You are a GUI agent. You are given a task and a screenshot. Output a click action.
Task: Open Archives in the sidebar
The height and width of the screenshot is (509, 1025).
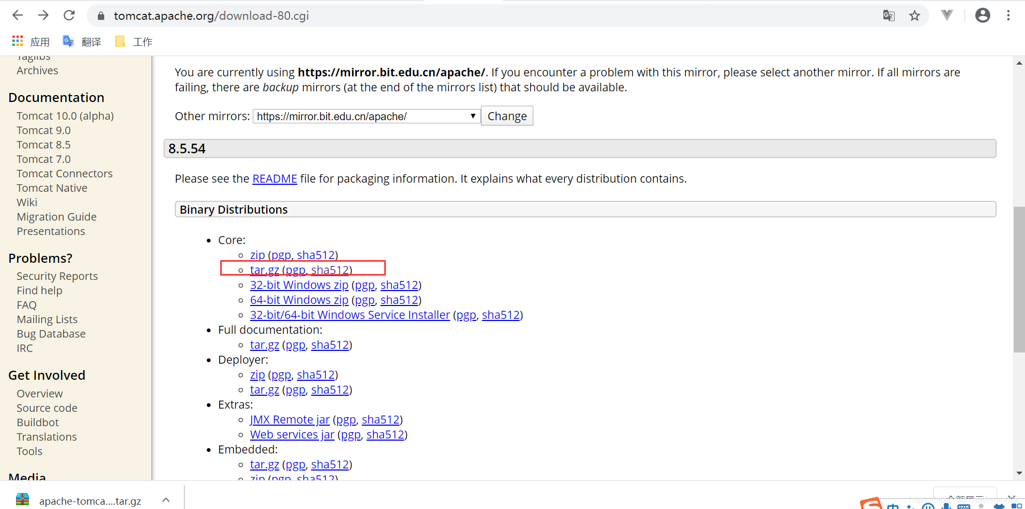pos(37,71)
